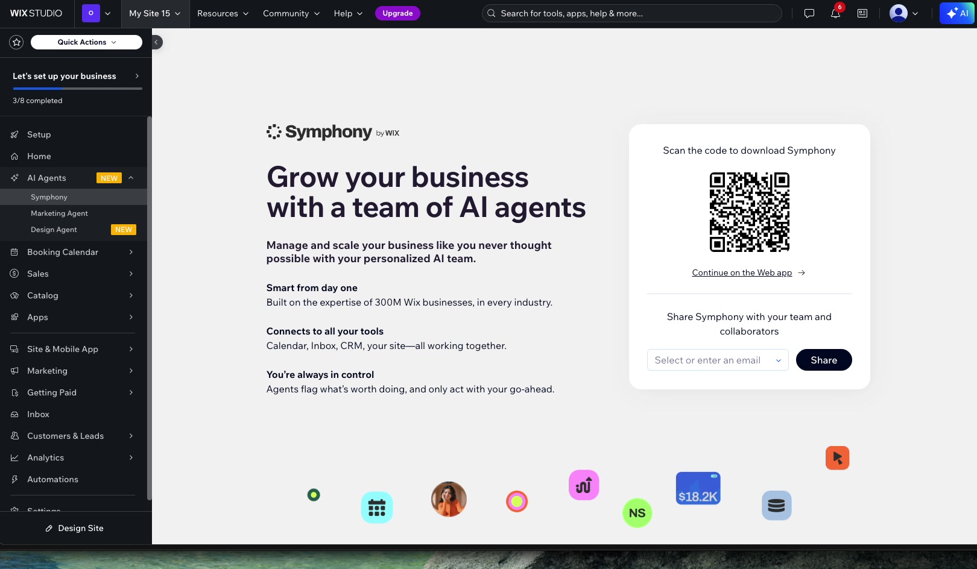Click the Design Site button
977x569 pixels.
(x=75, y=528)
